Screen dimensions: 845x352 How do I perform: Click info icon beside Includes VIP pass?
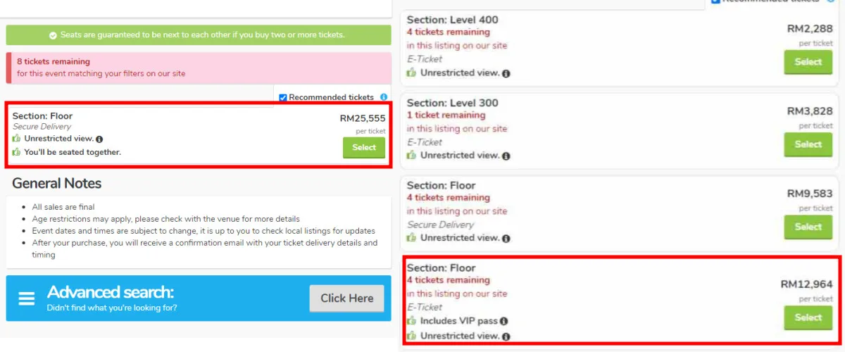(505, 322)
